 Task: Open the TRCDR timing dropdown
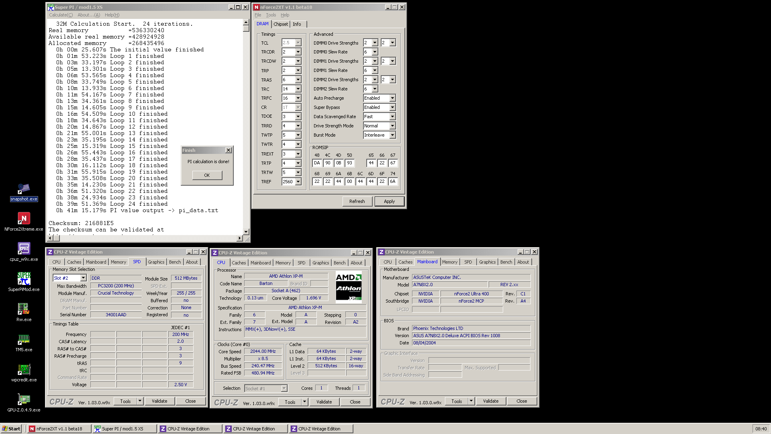tap(298, 52)
